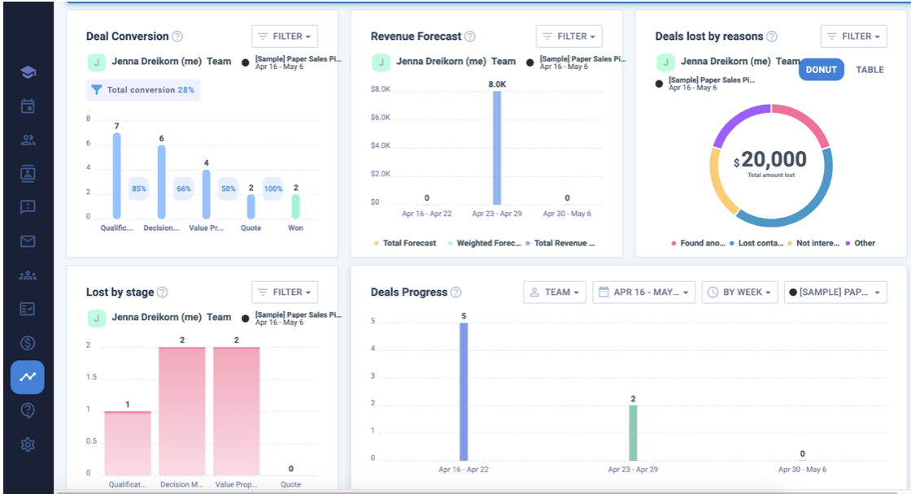Click the Total conversion 28% badge
Viewport: 911px width, 494px height.
143,90
